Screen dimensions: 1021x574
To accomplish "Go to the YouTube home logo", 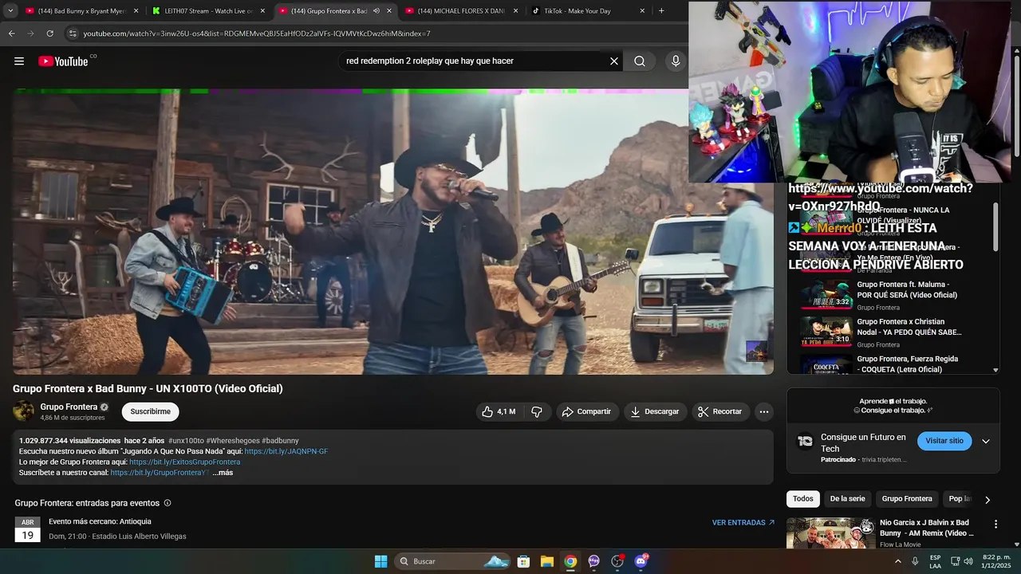I will (x=63, y=61).
